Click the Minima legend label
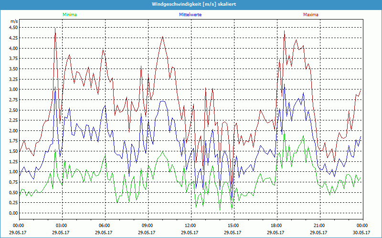 tap(70, 15)
